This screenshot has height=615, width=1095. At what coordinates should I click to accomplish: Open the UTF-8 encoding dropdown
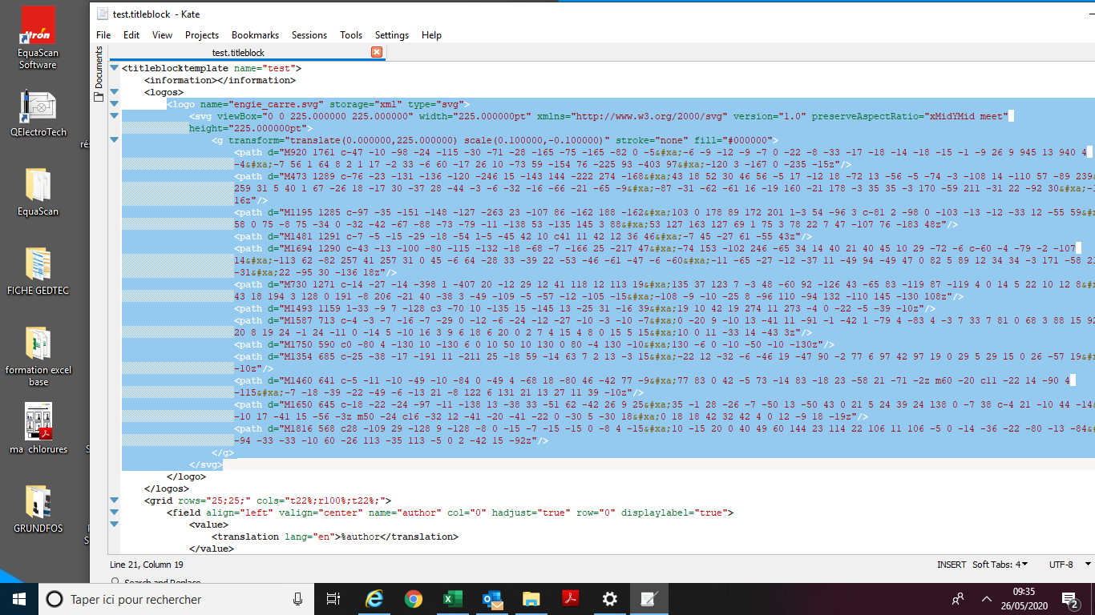click(1065, 565)
